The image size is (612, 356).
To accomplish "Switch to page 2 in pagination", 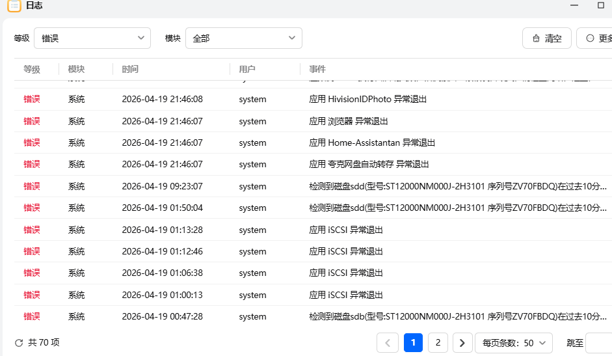I will 438,343.
